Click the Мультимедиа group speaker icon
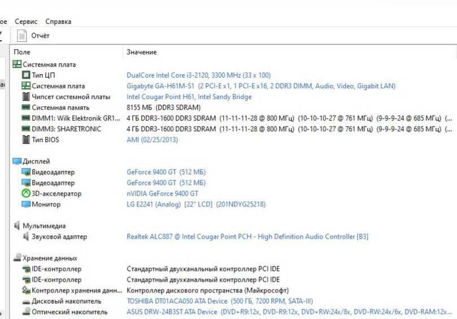 pos(17,226)
